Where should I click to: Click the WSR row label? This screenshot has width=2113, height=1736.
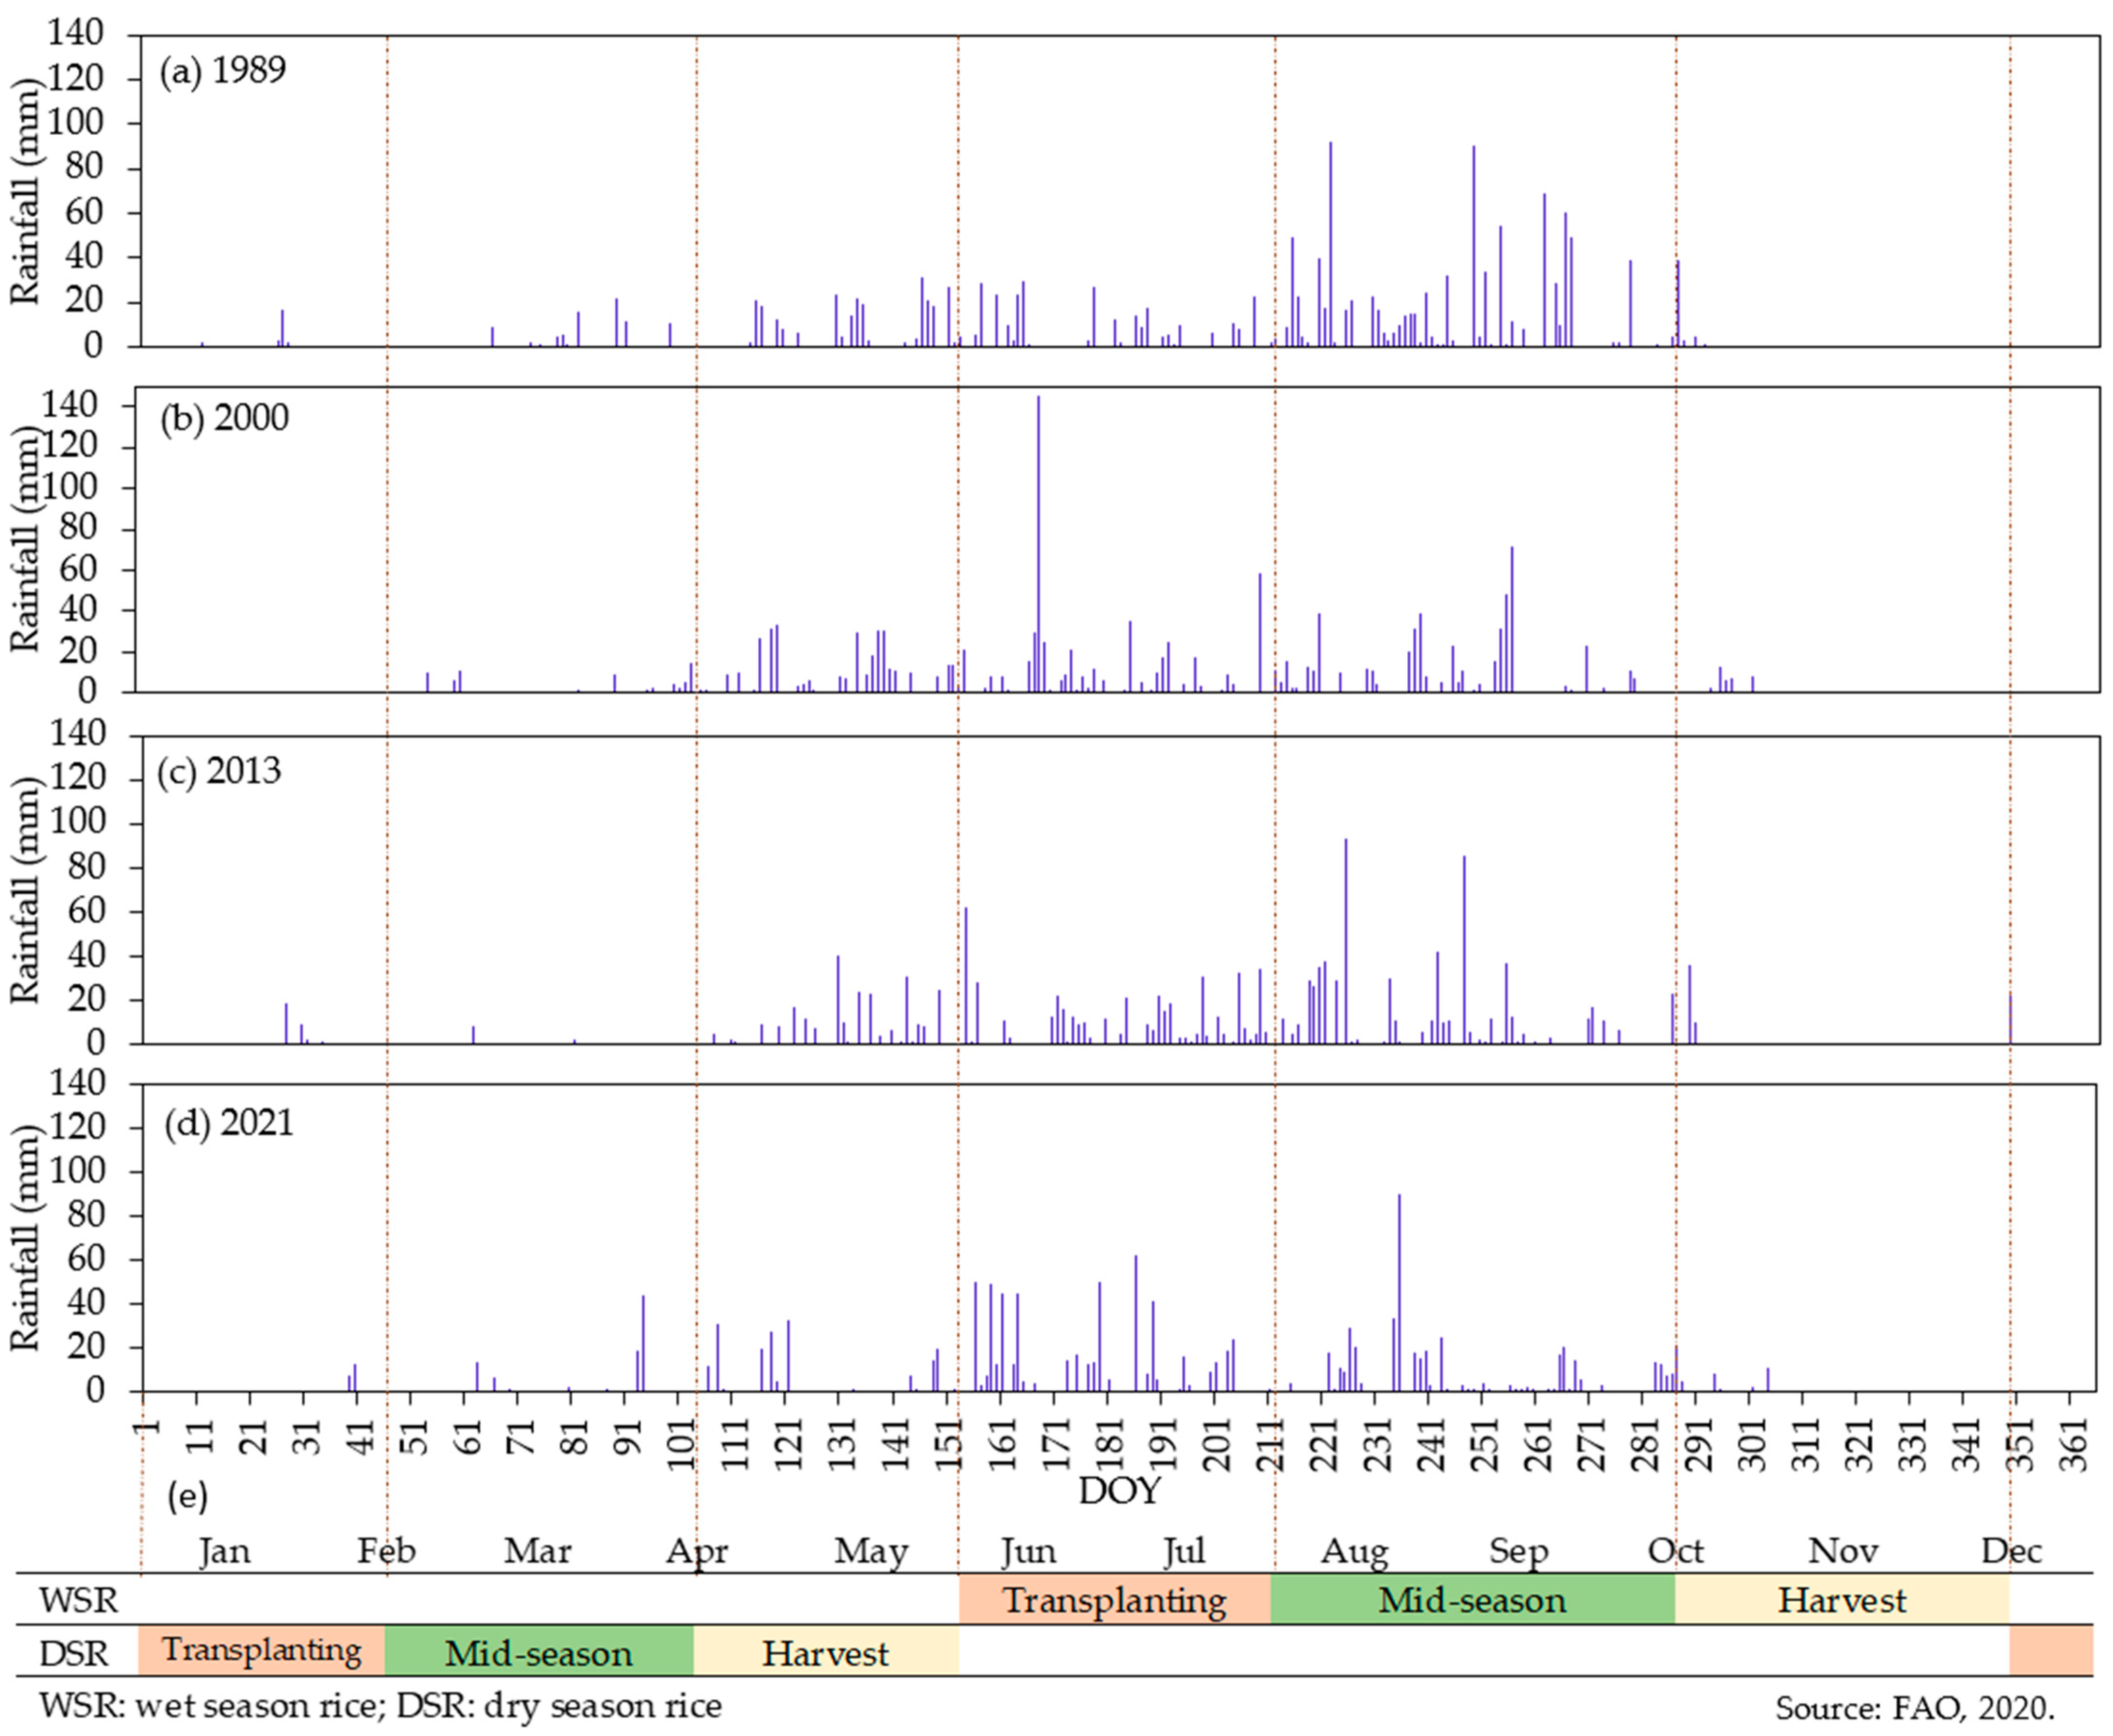[78, 1601]
